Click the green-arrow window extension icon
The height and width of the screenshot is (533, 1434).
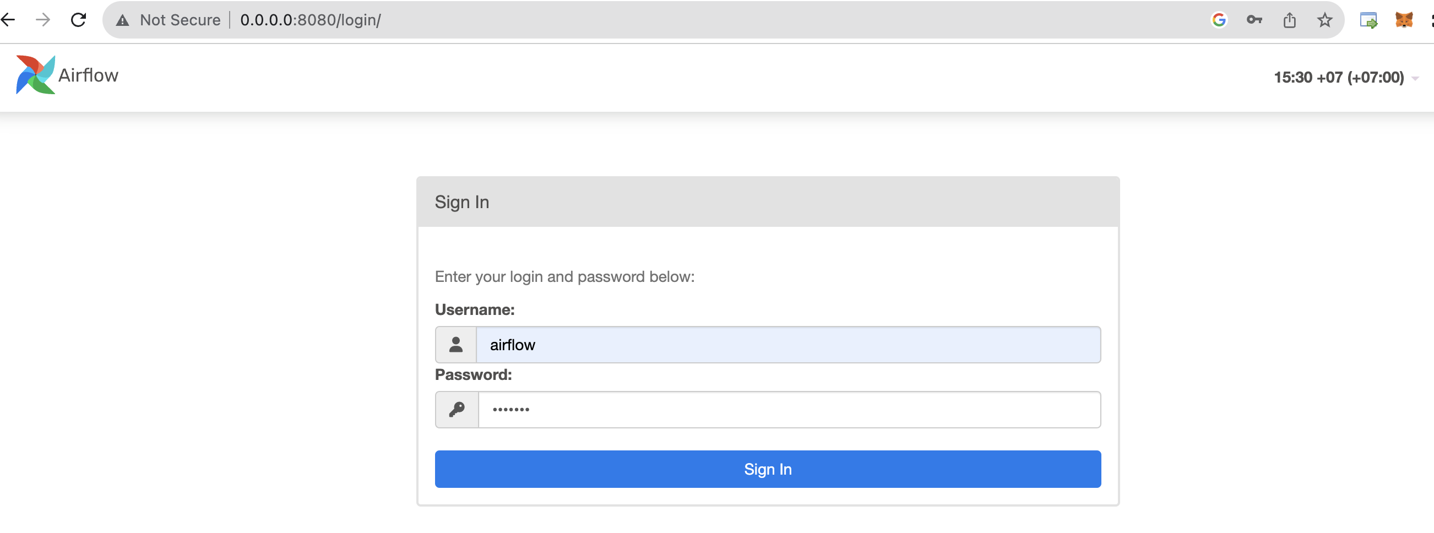click(1368, 20)
